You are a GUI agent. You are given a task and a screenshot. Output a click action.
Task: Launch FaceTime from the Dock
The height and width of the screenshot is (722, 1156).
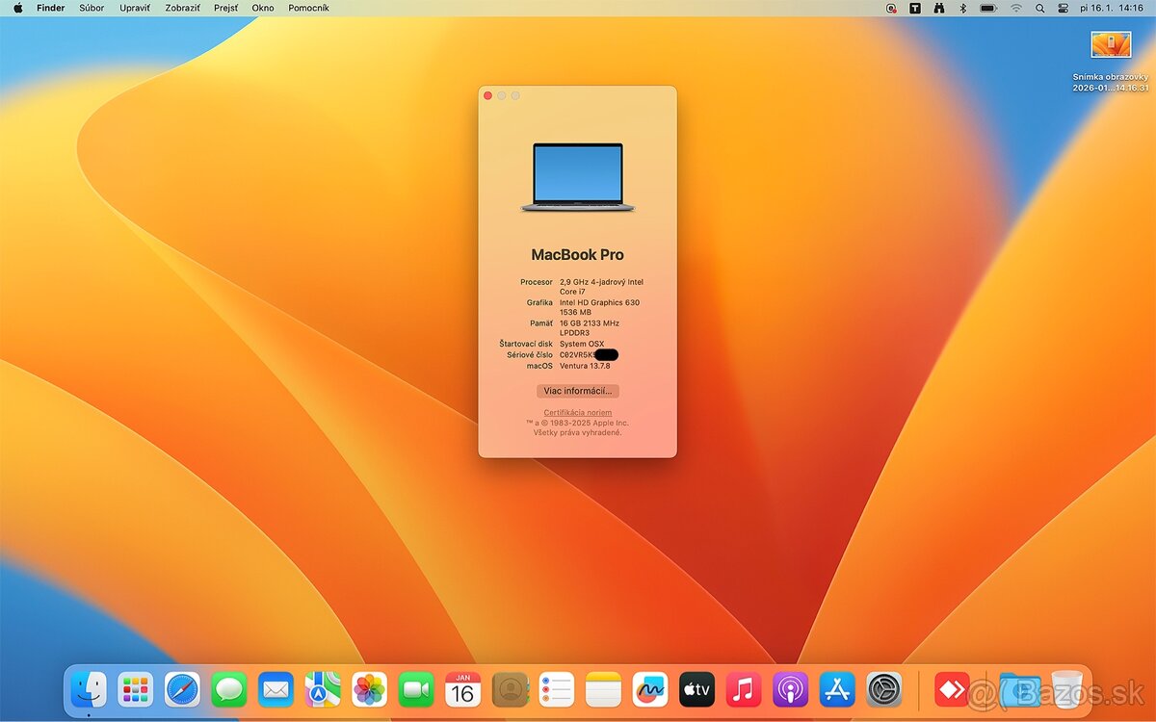pos(418,690)
